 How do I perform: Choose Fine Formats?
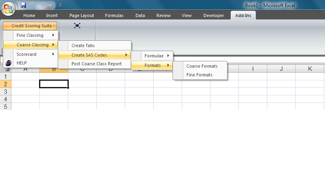click(200, 75)
